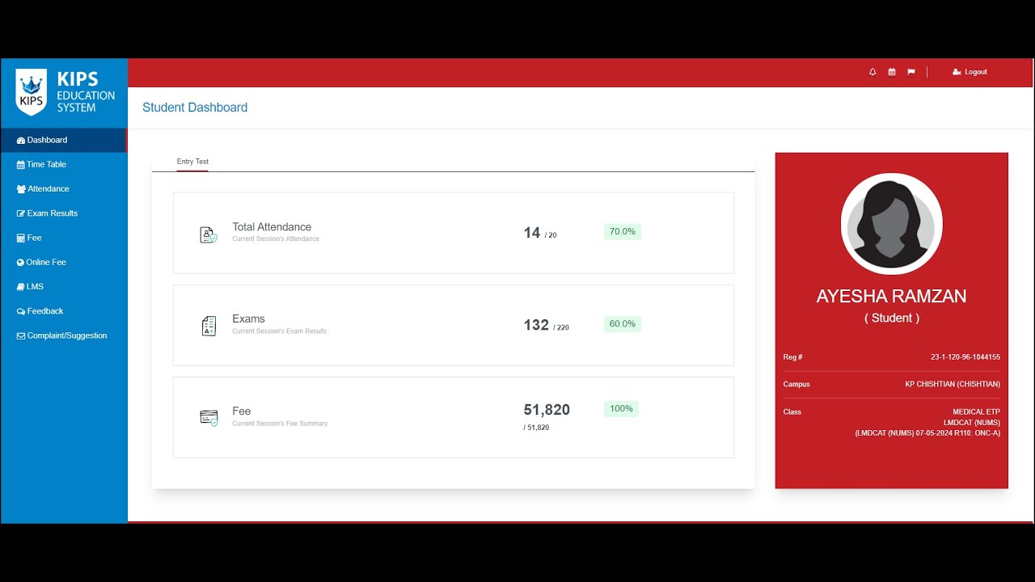Click the Total Attendance title
The height and width of the screenshot is (582, 1035).
(x=272, y=227)
